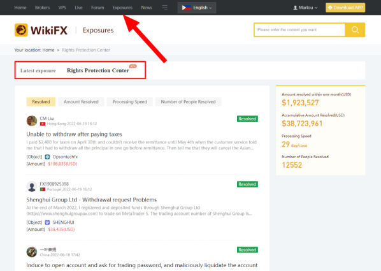The width and height of the screenshot is (381, 271).
Task: Open Exposures in top navigation
Action: 122,8
